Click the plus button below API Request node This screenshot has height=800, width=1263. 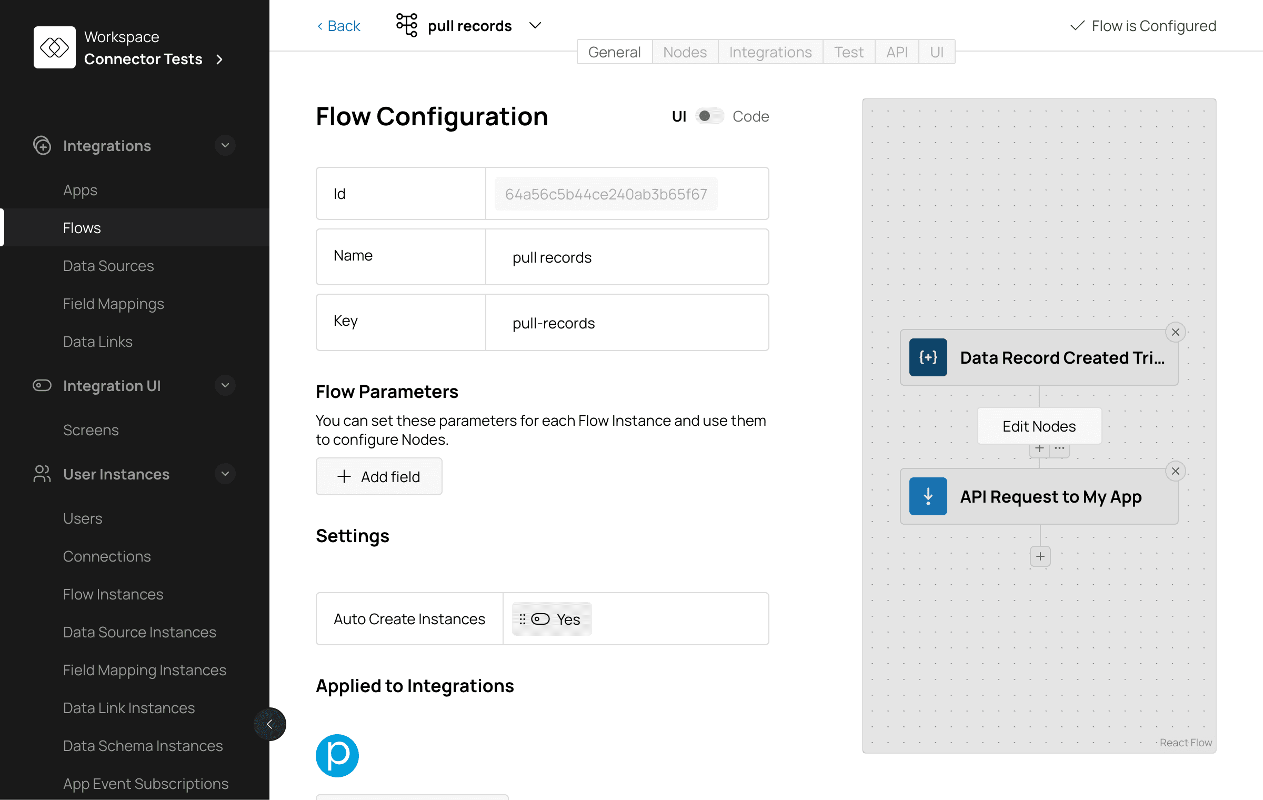1040,556
